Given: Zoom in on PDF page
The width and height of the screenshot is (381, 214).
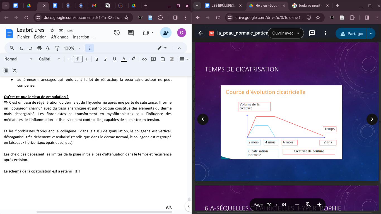Looking at the screenshot, I should coord(319,205).
